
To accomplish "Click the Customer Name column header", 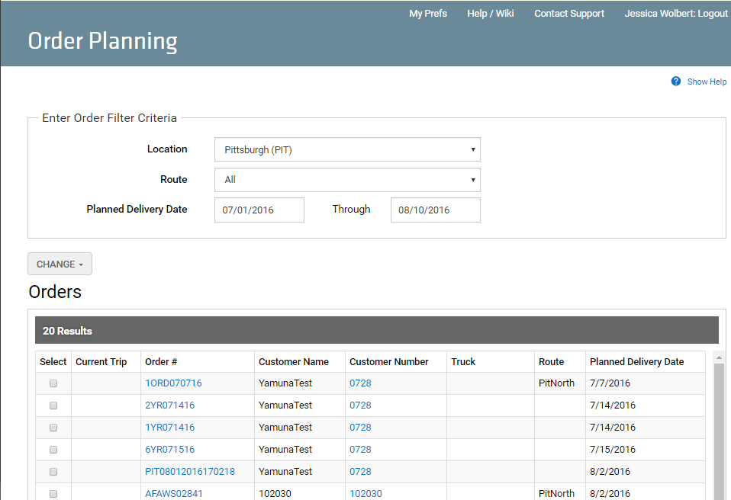I will (300, 362).
